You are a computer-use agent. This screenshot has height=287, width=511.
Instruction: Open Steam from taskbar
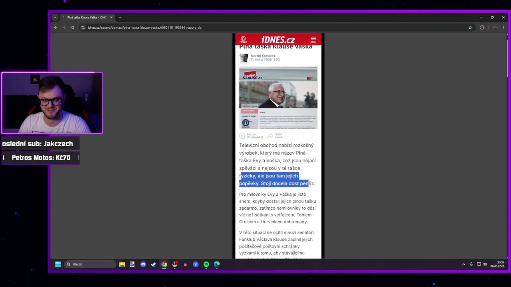[x=153, y=264]
